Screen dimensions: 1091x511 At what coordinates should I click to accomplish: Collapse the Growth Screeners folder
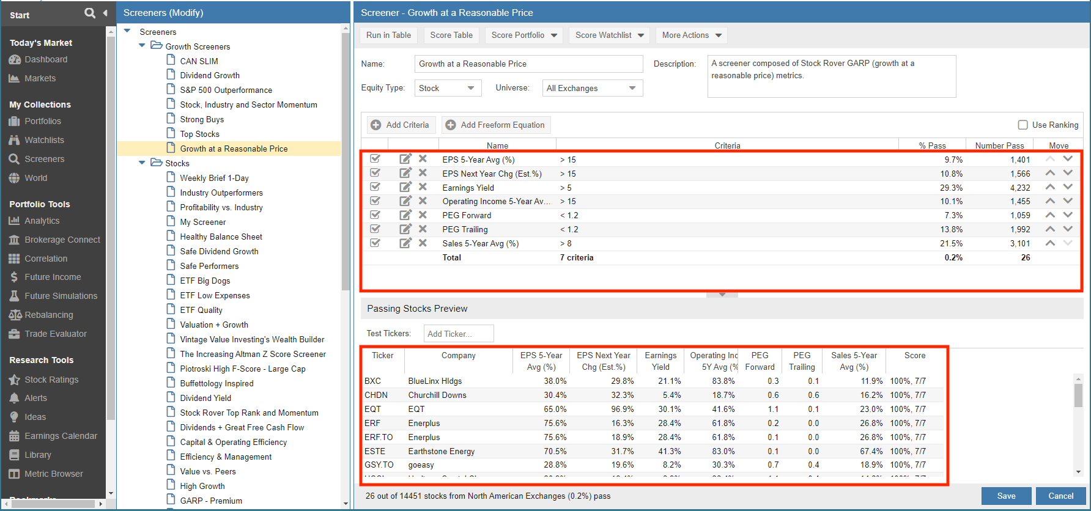(x=142, y=46)
